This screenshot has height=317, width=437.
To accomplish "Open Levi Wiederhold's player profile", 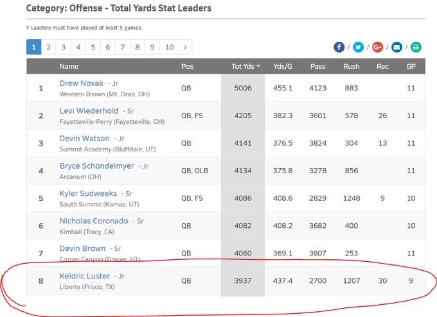I will [89, 111].
